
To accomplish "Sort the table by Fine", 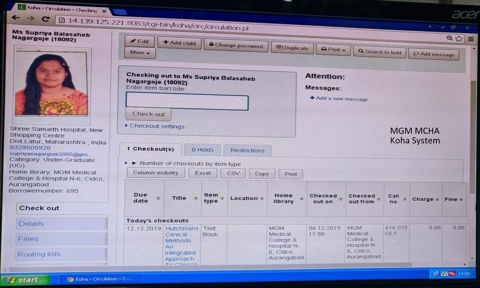I will pyautogui.click(x=454, y=199).
